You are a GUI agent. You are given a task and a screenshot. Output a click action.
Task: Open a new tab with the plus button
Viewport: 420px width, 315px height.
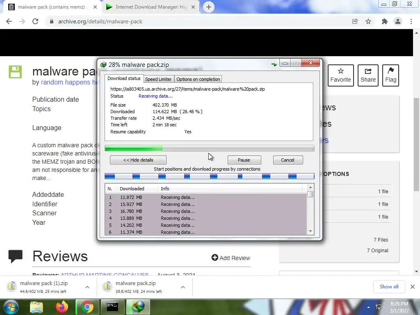(209, 7)
